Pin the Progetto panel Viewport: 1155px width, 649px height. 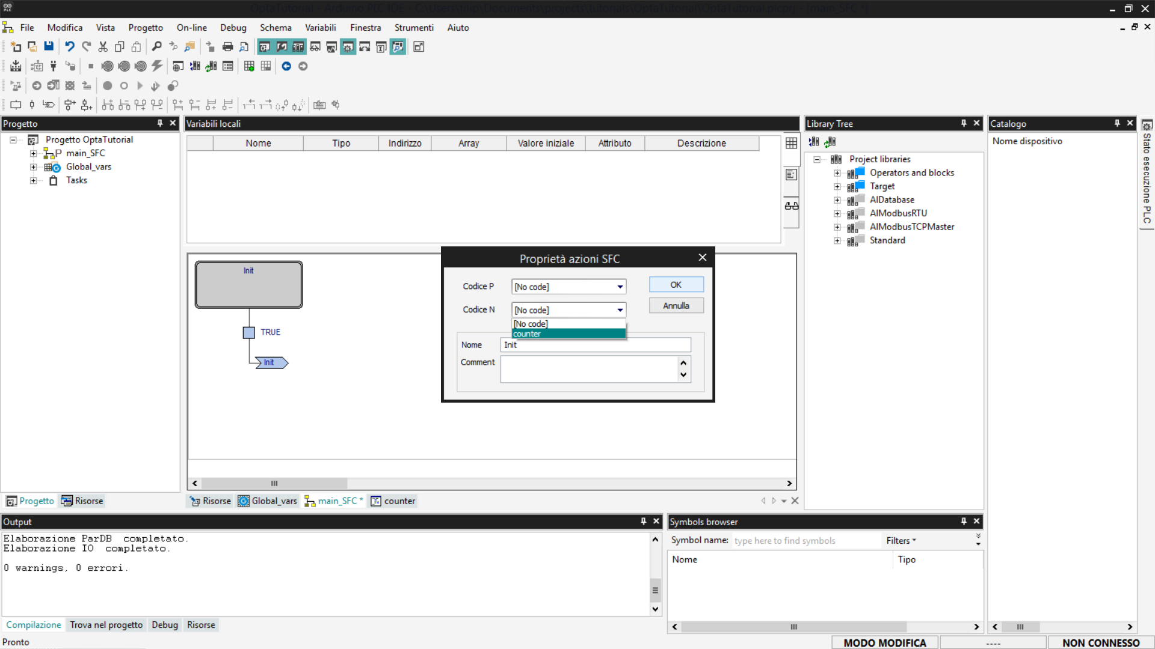point(160,123)
